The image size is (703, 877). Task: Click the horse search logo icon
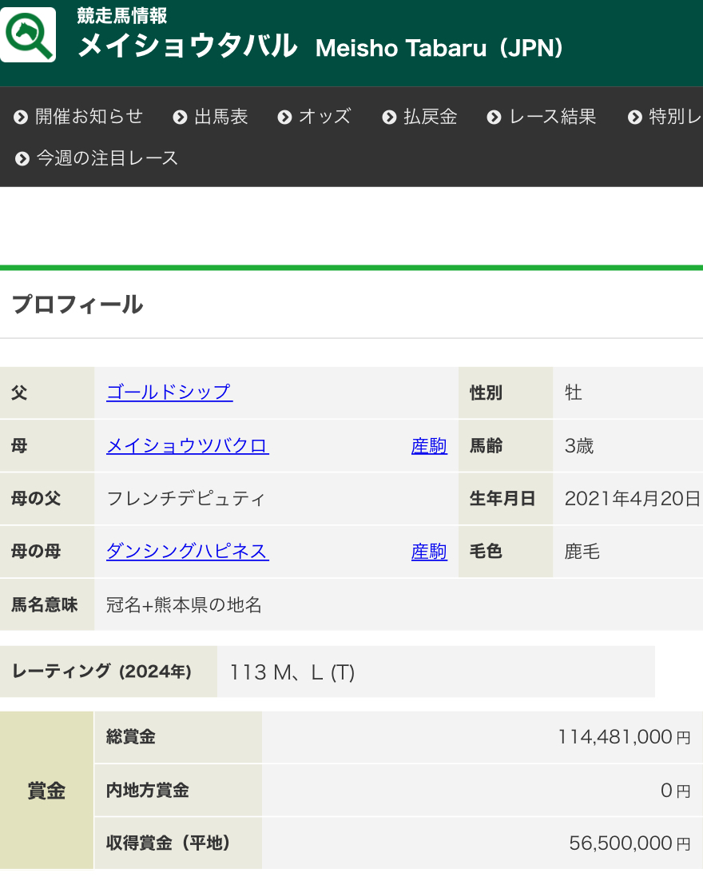point(28,34)
